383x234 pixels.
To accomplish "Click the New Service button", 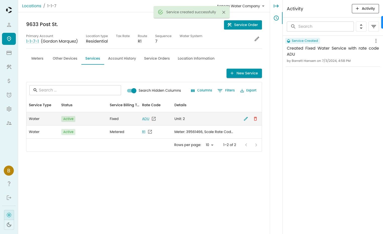I will [x=244, y=73].
